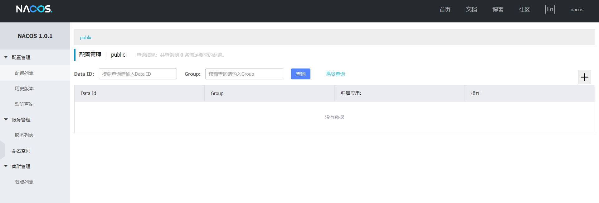599x203 pixels.
Task: Click the plus icon to add configuration
Action: (584, 77)
